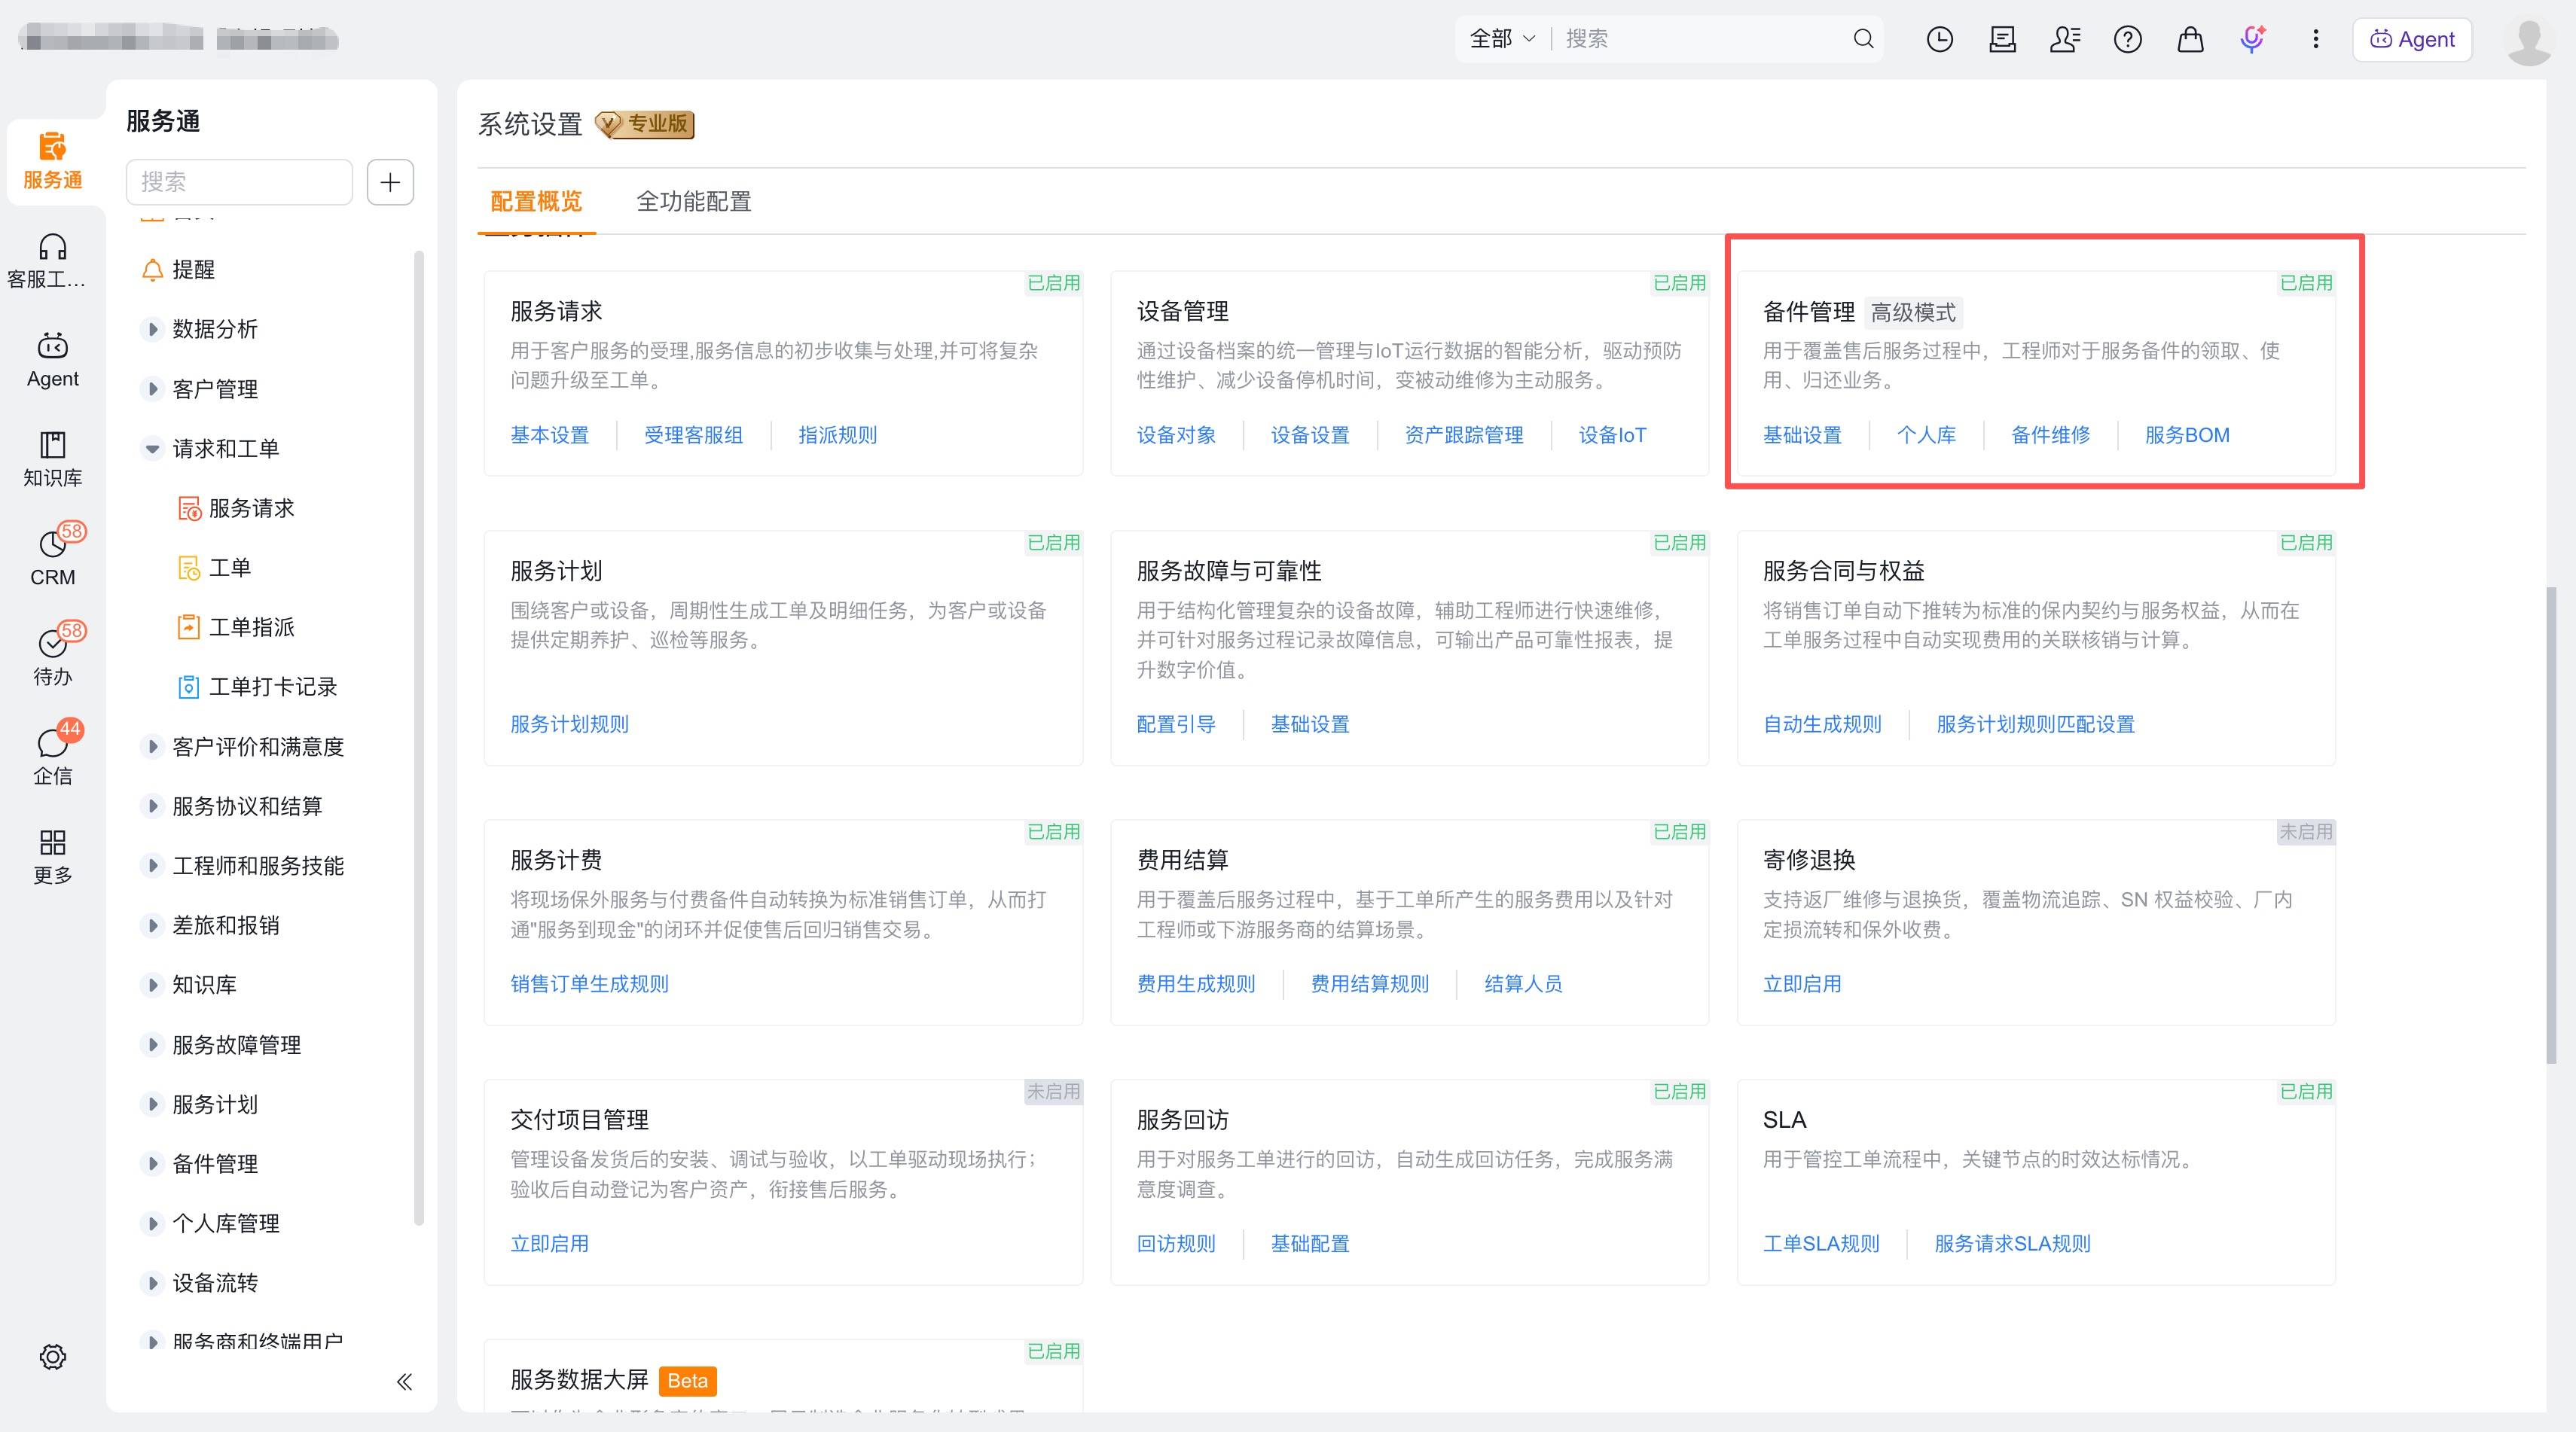Open settings gear at bottom left

52,1356
